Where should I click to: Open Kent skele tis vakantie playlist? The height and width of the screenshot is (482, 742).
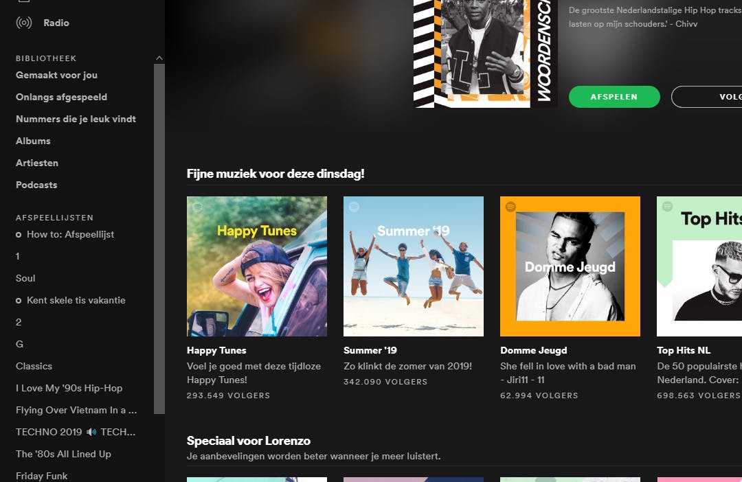(x=76, y=300)
